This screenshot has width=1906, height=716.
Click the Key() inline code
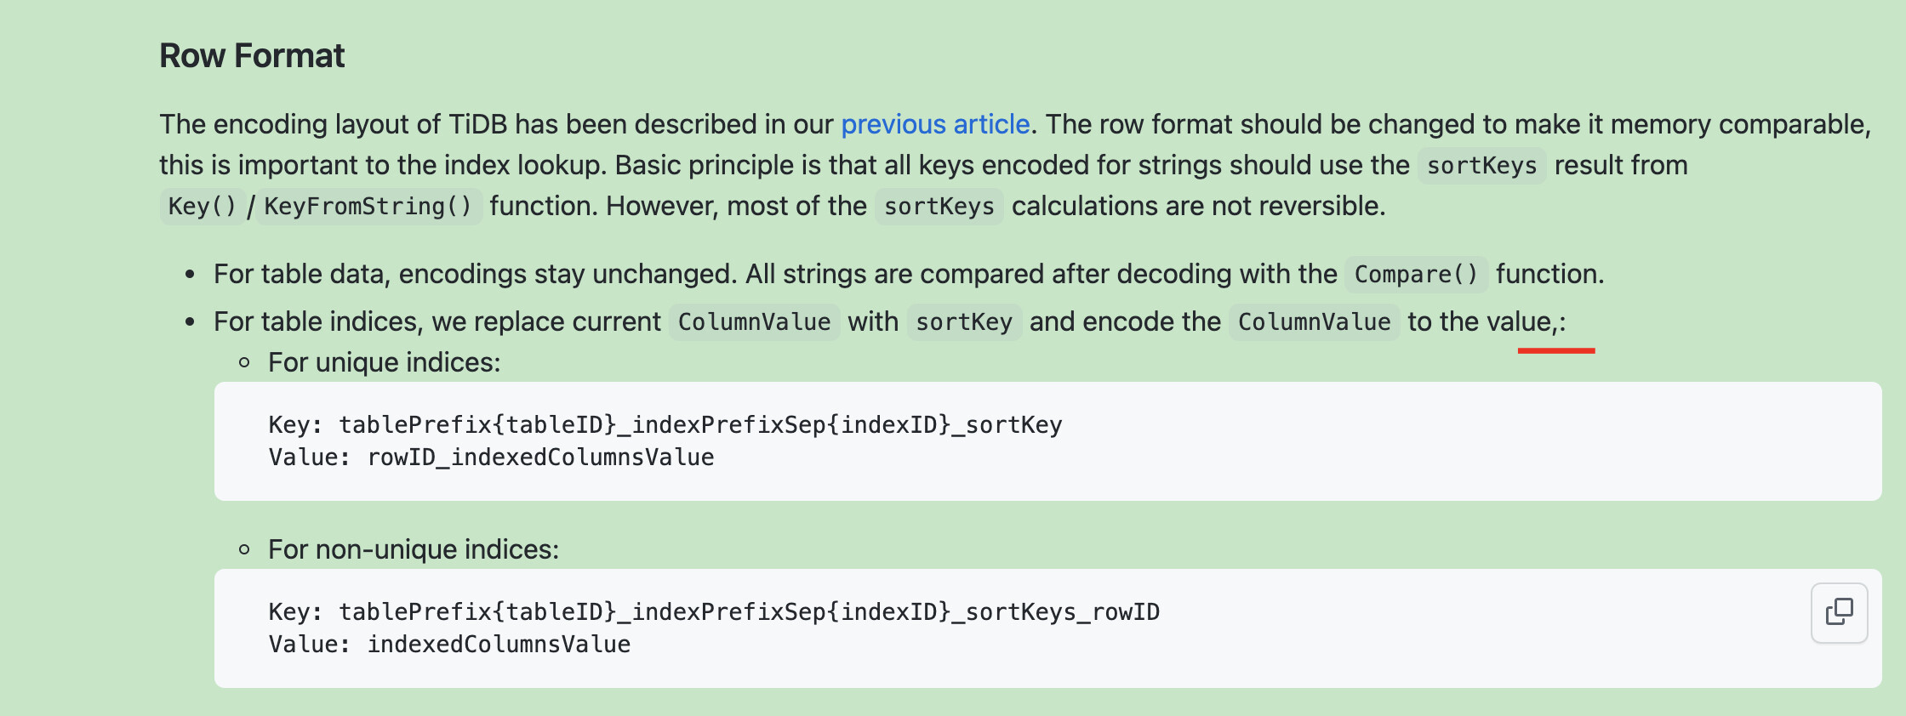[x=202, y=206]
